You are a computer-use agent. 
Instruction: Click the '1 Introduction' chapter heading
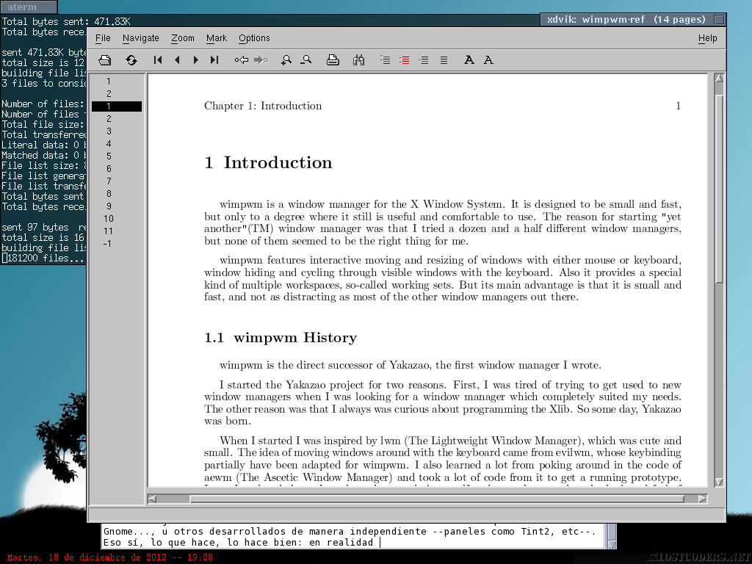(x=268, y=162)
